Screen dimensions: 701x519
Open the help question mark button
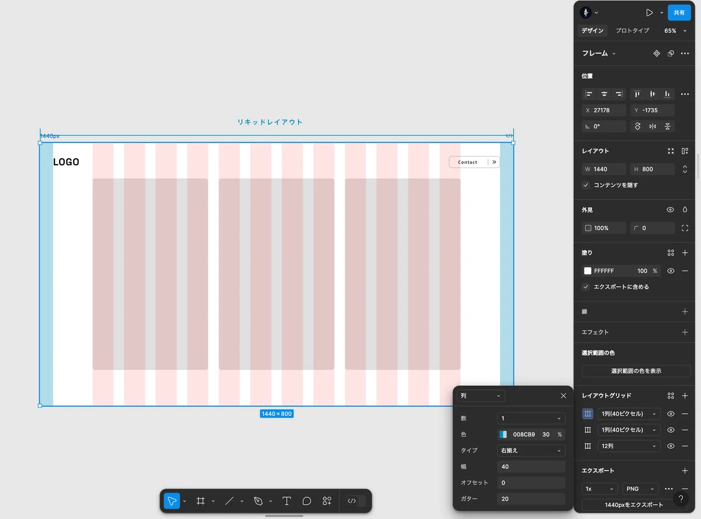[x=681, y=499]
